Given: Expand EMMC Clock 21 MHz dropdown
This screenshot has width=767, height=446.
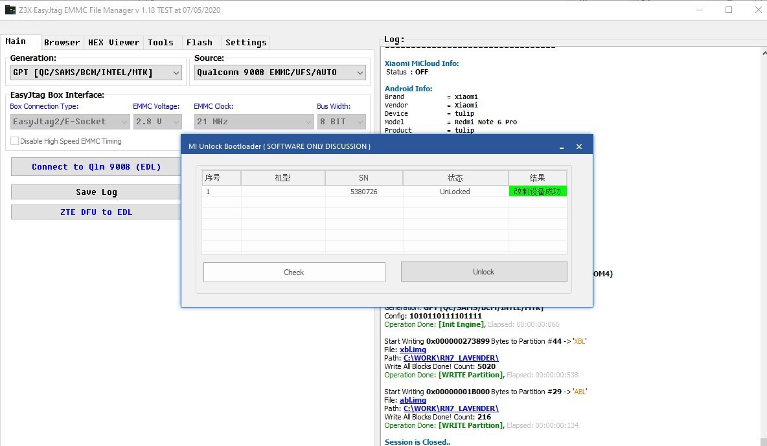Looking at the screenshot, I should pyautogui.click(x=254, y=121).
